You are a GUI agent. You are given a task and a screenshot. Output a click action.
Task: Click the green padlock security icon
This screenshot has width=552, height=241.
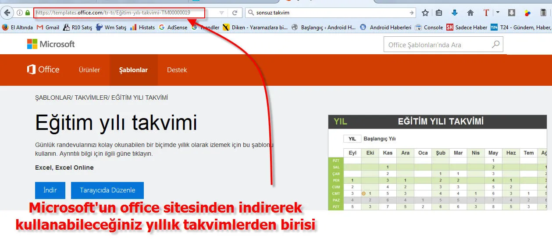(x=28, y=13)
